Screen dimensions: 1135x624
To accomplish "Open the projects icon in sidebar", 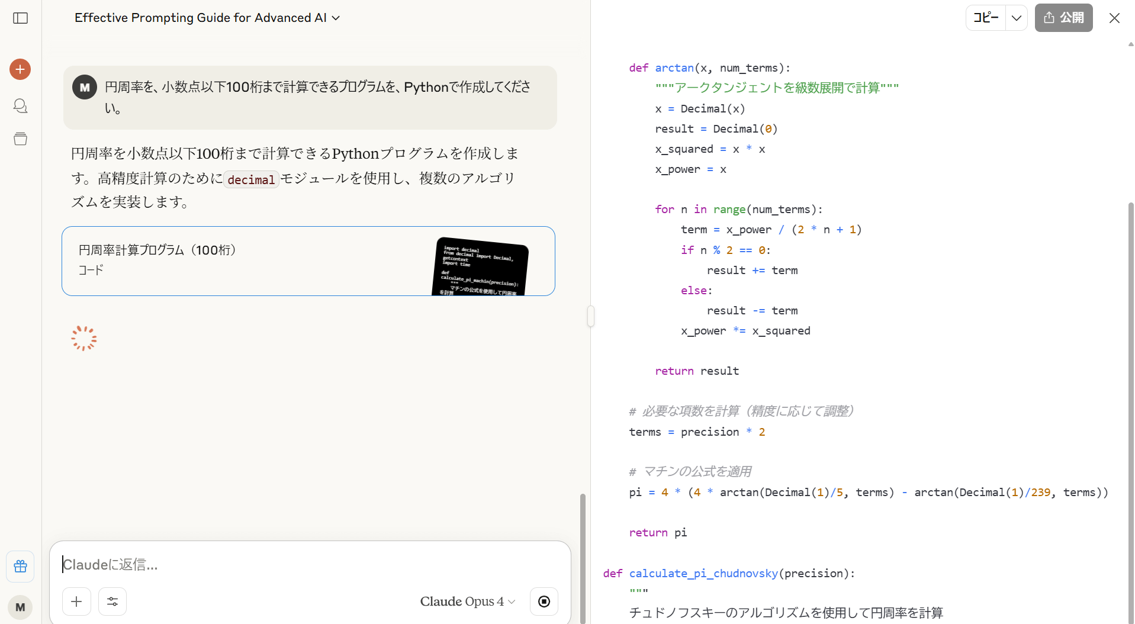I will (20, 139).
